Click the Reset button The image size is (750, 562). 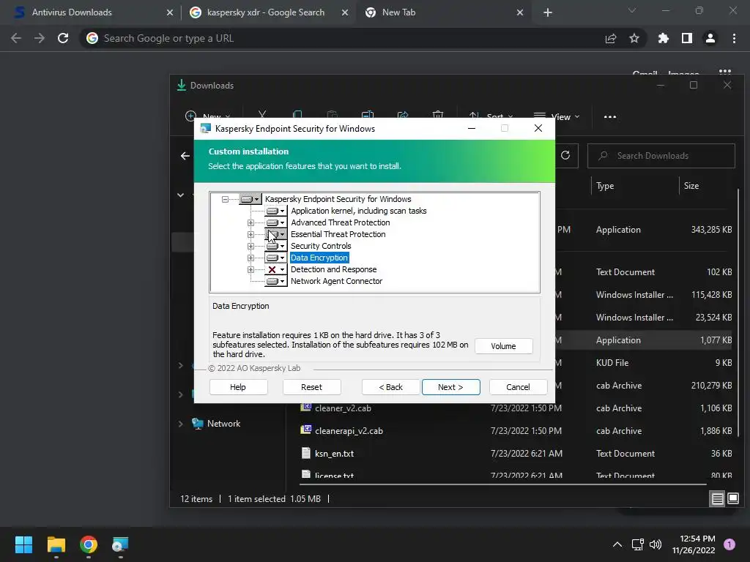coord(311,387)
